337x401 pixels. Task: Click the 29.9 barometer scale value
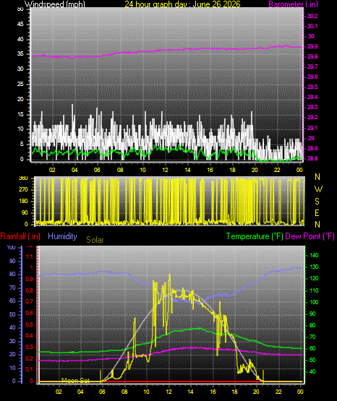[312, 46]
